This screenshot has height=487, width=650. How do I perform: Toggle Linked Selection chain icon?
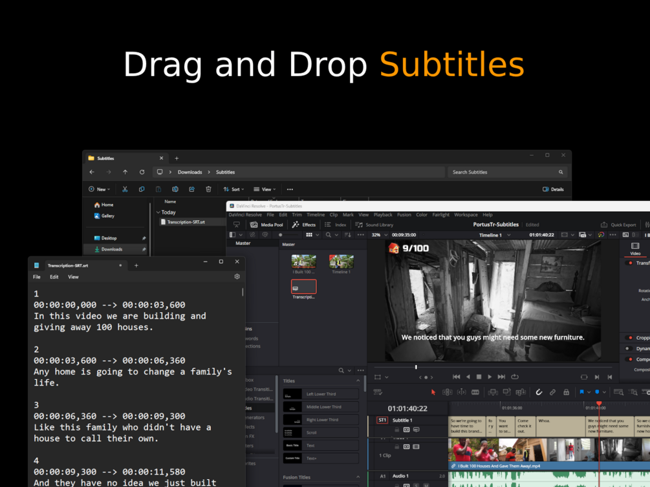click(552, 392)
